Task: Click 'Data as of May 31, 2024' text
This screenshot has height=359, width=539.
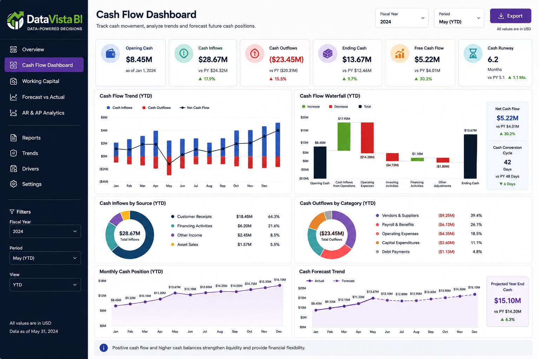Action: pyautogui.click(x=34, y=331)
